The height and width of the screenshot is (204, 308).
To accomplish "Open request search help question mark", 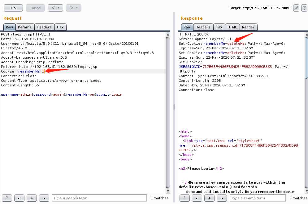I will (x=7, y=198).
